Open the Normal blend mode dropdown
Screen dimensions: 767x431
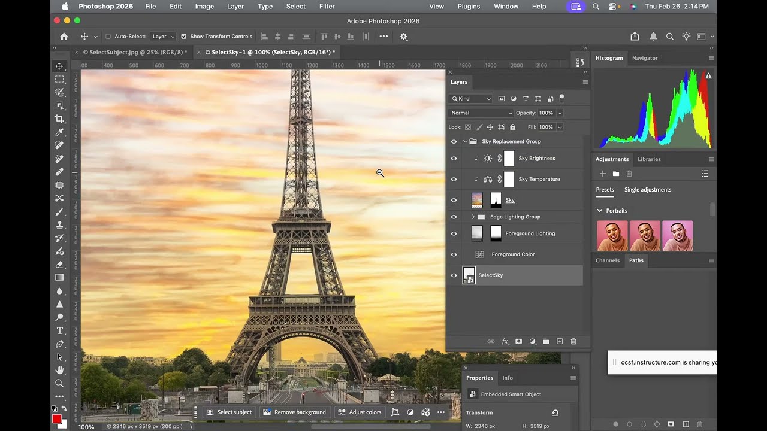(x=481, y=113)
